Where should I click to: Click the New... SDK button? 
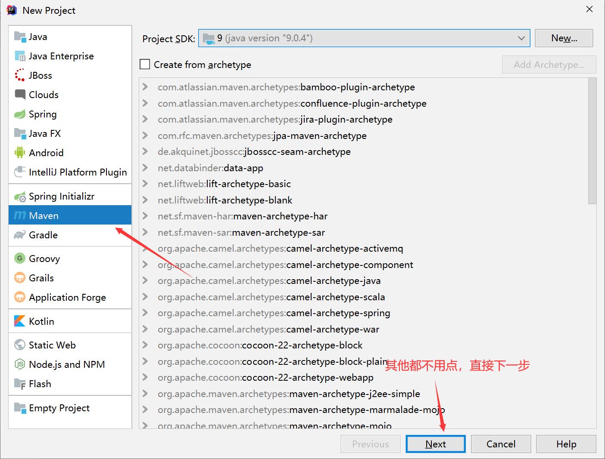pos(564,38)
